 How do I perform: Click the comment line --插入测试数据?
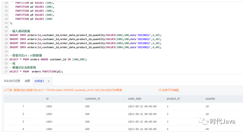(20, 31)
